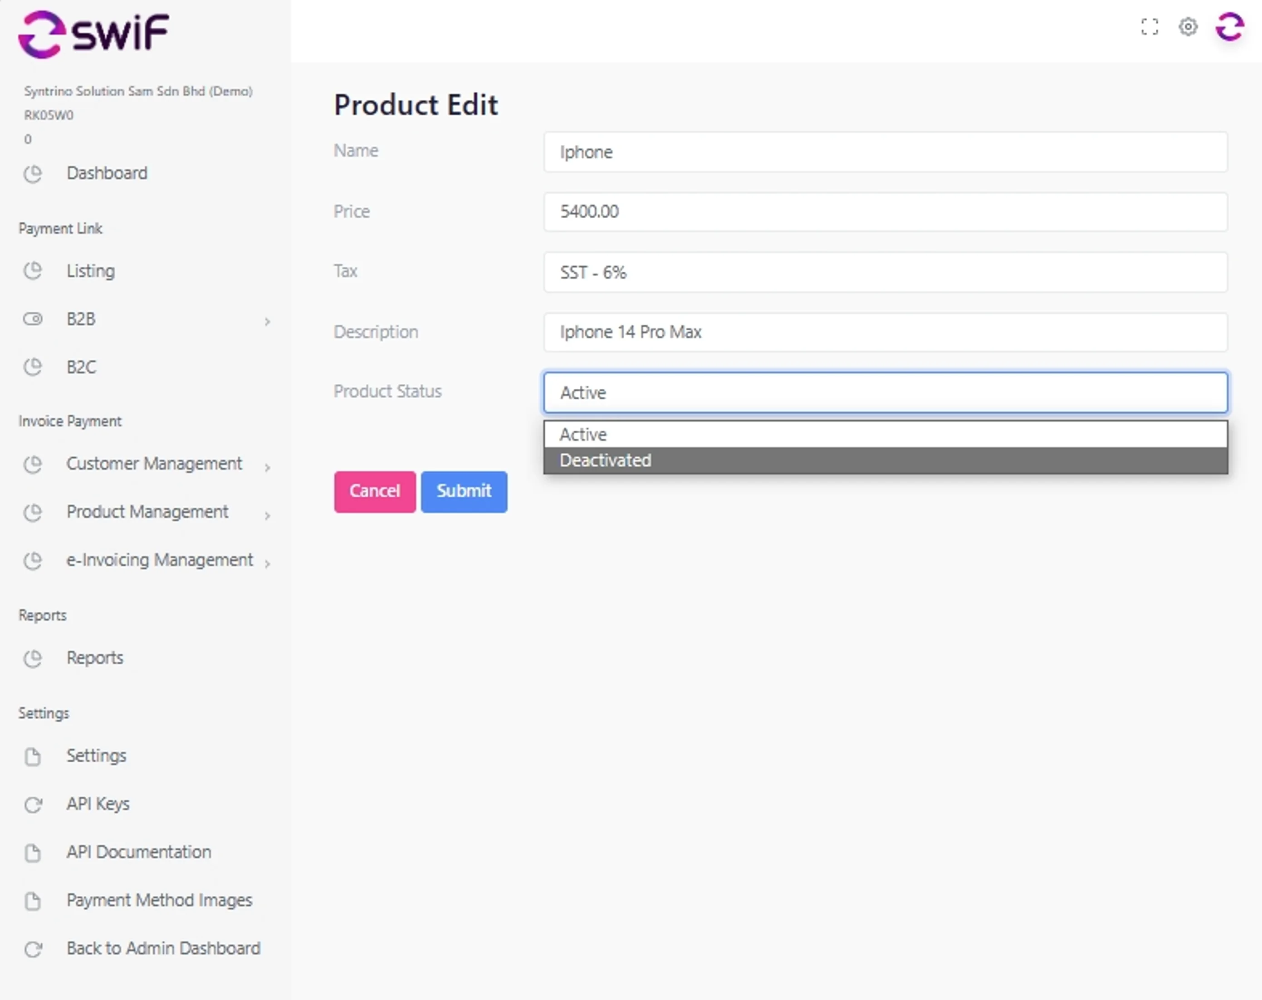Open the settings gear icon
This screenshot has height=1000, width=1262.
pos(1188,27)
